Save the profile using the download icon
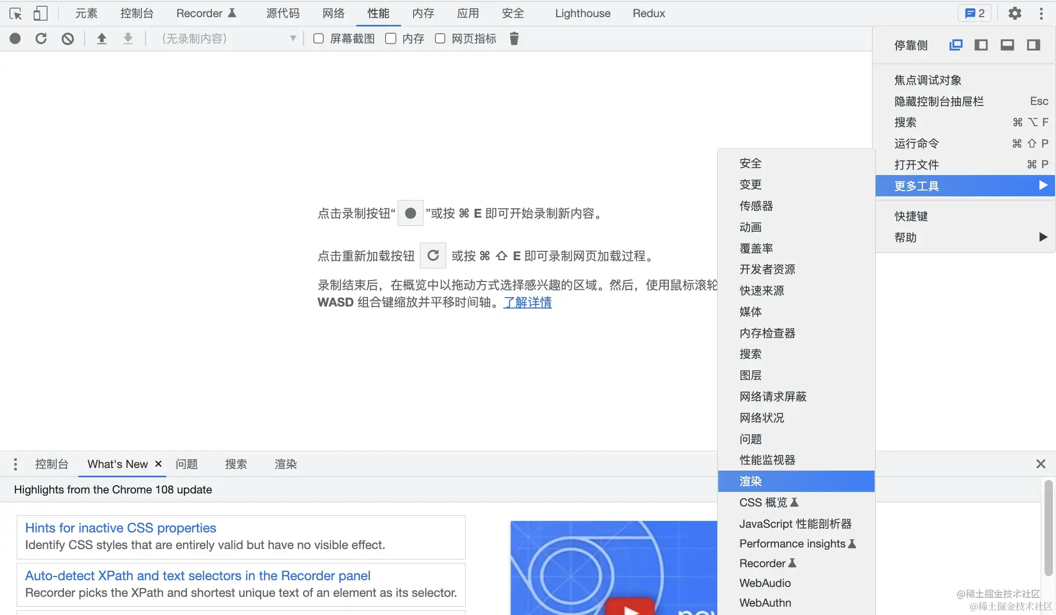This screenshot has width=1056, height=615. click(x=128, y=38)
